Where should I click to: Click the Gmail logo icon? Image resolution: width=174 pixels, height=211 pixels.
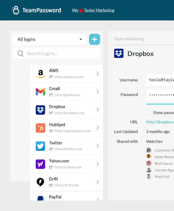[x=41, y=92]
